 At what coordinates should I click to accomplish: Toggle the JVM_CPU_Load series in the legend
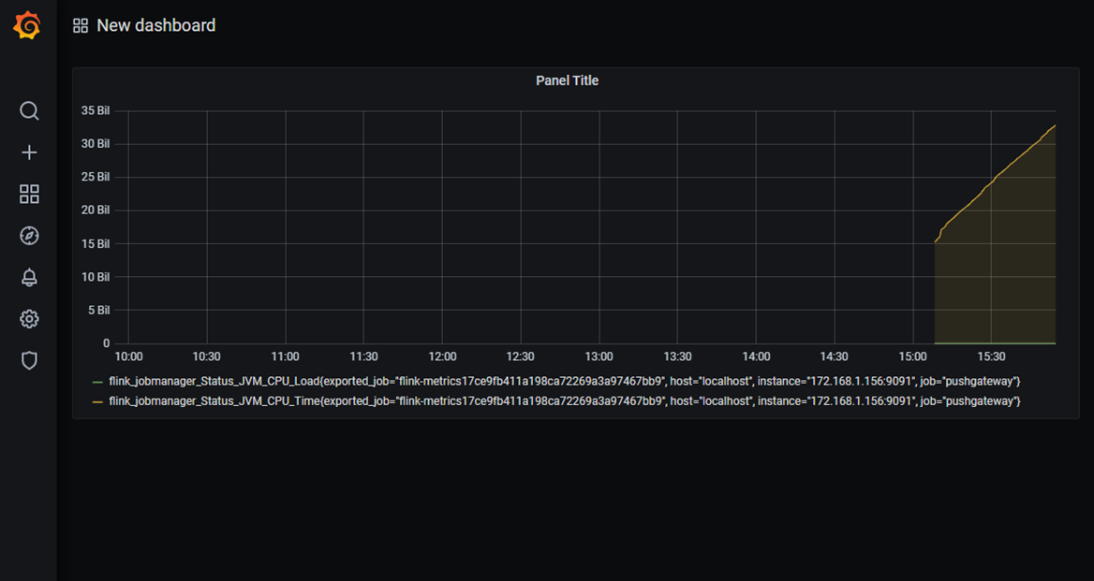pyautogui.click(x=565, y=382)
